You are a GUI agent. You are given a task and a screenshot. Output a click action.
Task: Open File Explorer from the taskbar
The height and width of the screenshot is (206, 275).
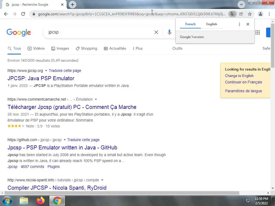coord(24,201)
